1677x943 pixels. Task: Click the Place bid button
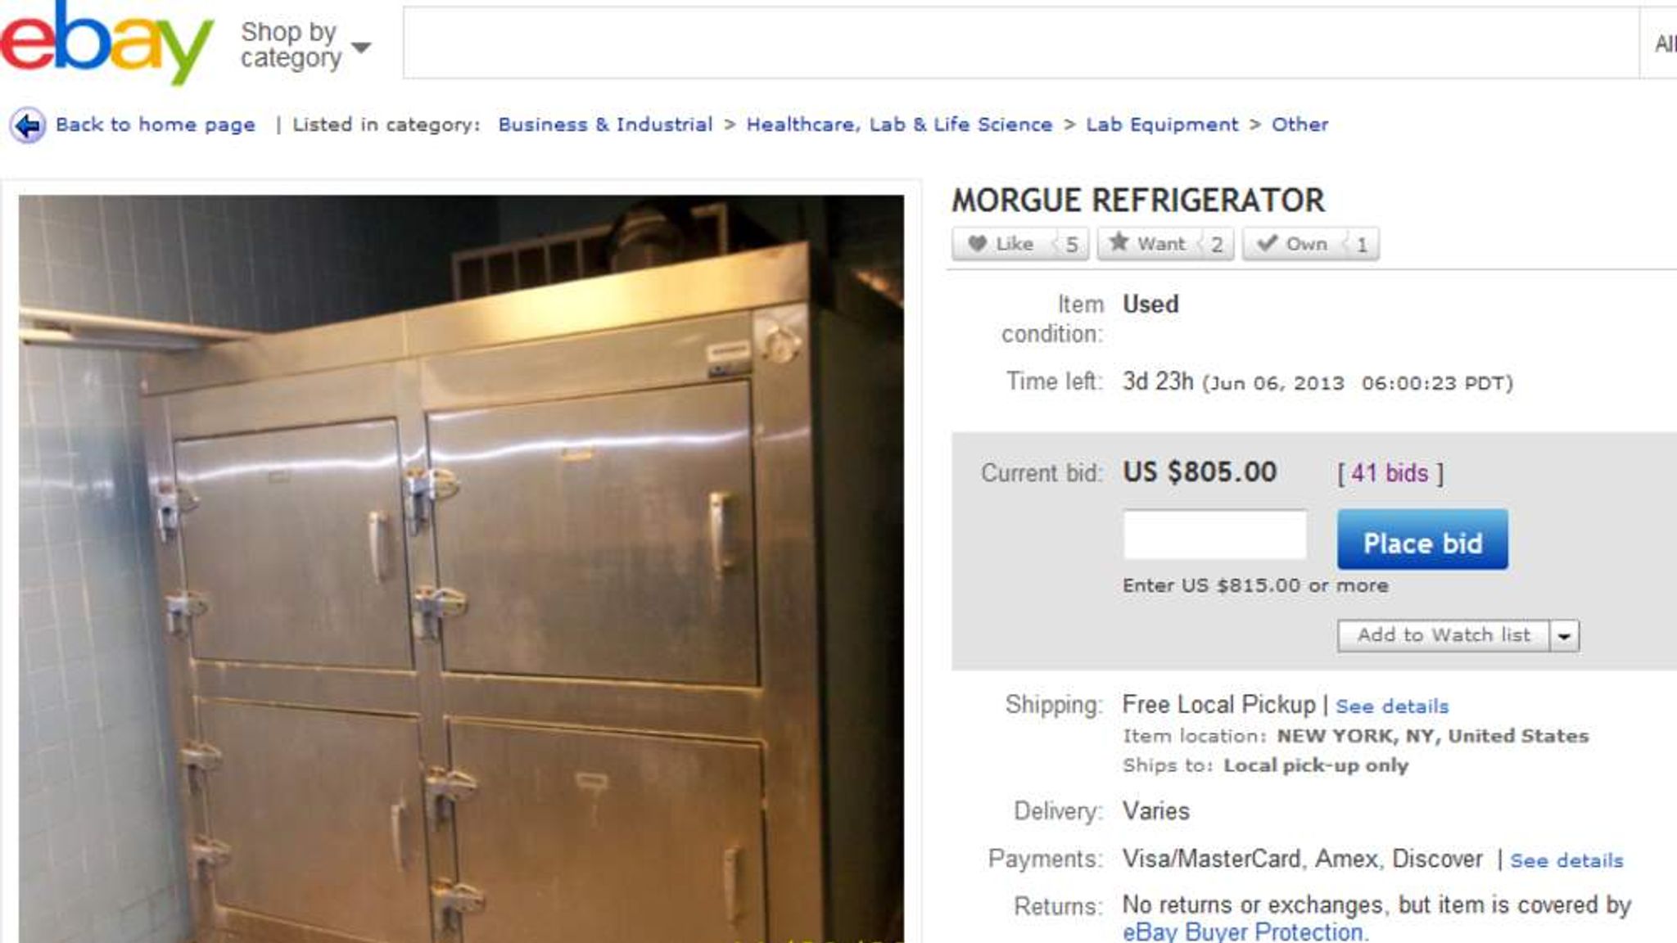tap(1422, 539)
